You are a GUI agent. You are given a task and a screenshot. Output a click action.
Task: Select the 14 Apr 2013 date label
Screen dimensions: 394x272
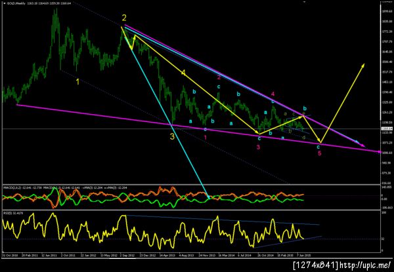point(167,255)
